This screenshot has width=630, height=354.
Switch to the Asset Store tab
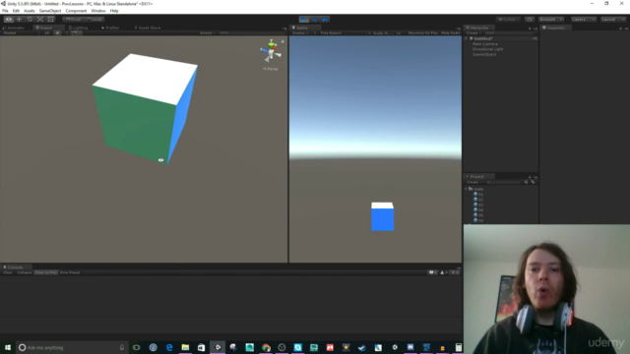[147, 28]
